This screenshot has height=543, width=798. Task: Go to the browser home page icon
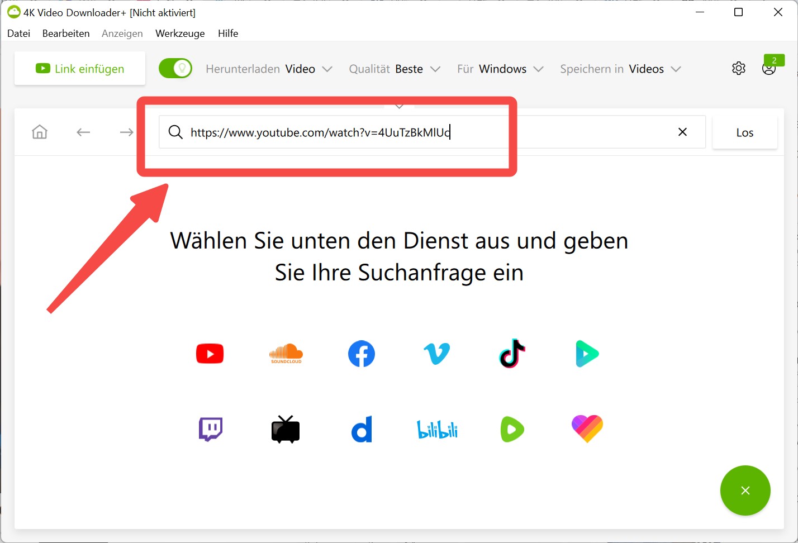tap(40, 132)
